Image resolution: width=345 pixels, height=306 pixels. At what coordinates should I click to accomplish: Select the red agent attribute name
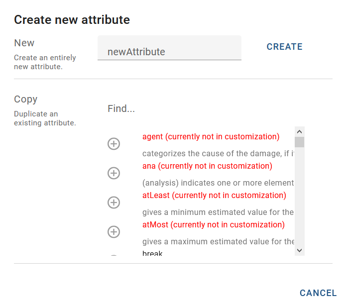[211, 136]
